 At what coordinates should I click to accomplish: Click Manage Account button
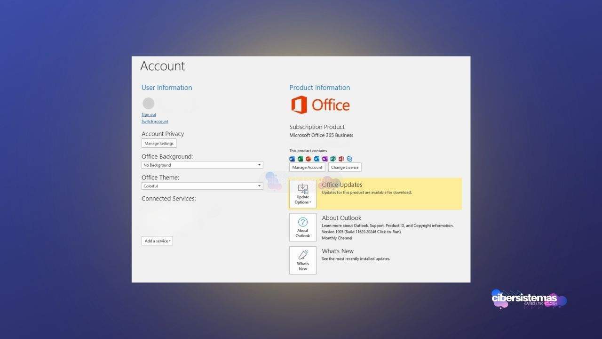[307, 167]
